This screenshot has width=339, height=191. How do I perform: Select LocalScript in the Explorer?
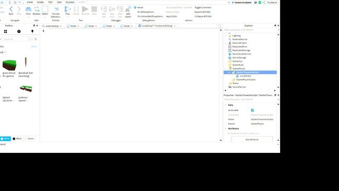coord(245,76)
